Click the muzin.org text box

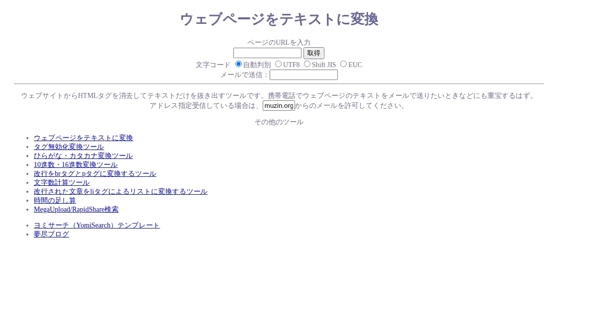tap(279, 106)
